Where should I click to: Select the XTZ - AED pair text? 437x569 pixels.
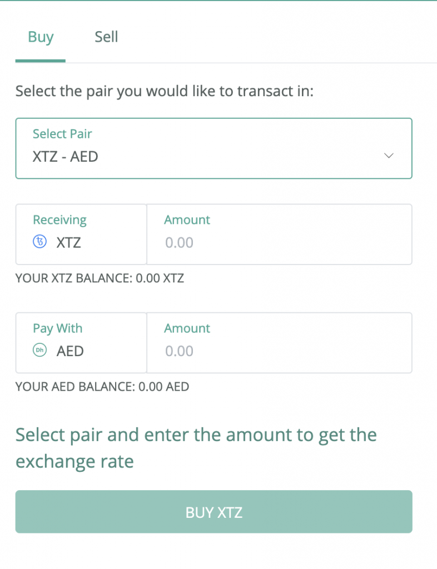pyautogui.click(x=66, y=157)
